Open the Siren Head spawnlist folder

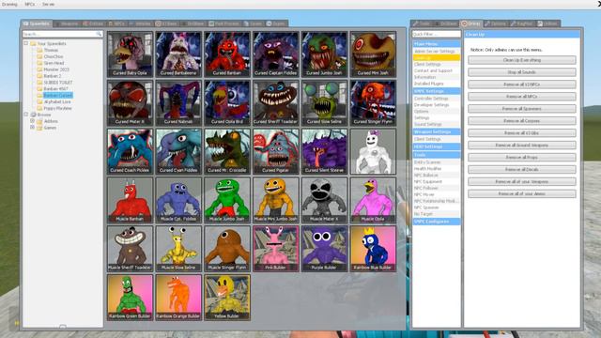(54, 63)
